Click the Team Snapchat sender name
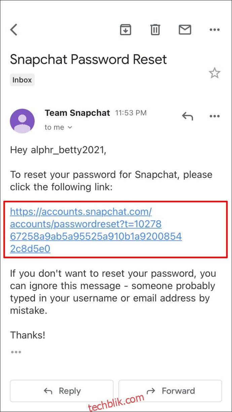 coord(77,113)
